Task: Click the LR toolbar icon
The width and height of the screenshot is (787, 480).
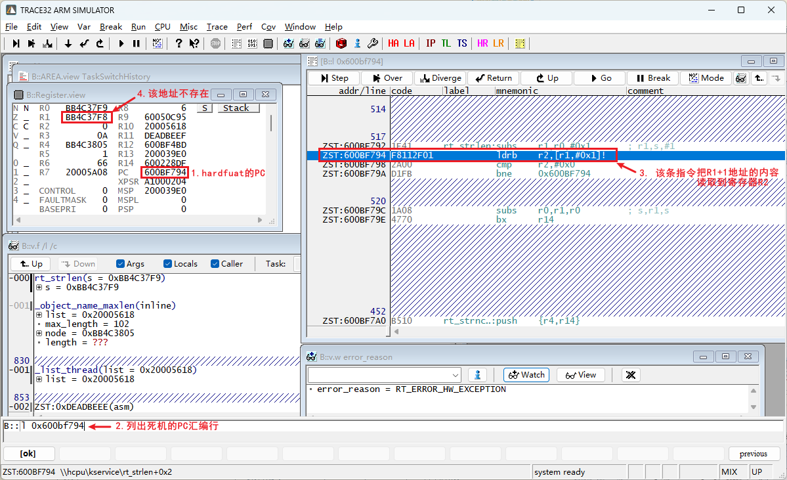Action: (498, 44)
